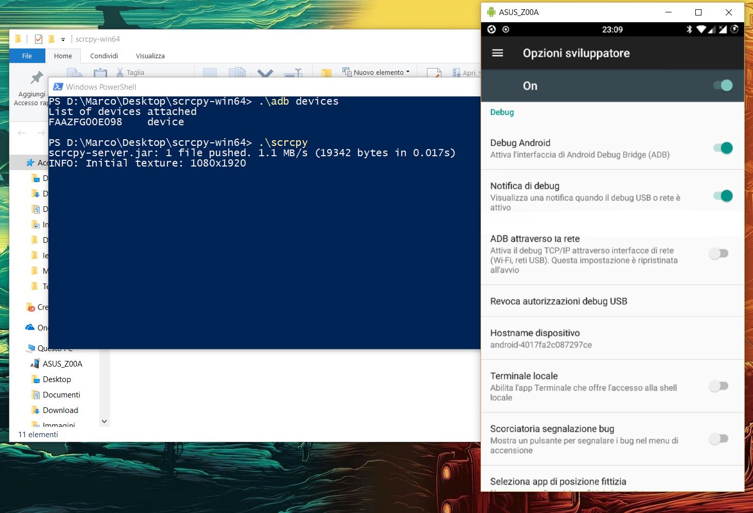
Task: Click the Debug section header
Action: pos(502,112)
